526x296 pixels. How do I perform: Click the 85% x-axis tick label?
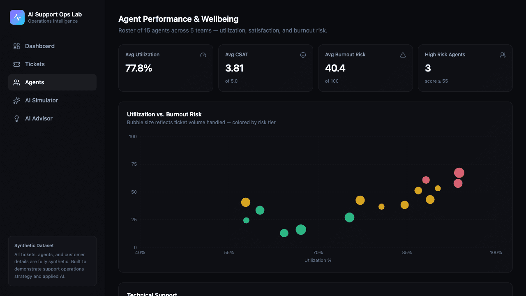click(x=407, y=252)
